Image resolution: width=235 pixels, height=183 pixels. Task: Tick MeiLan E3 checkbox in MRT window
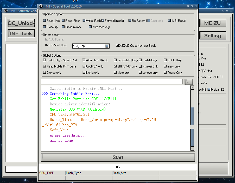pyautogui.click(x=209, y=89)
